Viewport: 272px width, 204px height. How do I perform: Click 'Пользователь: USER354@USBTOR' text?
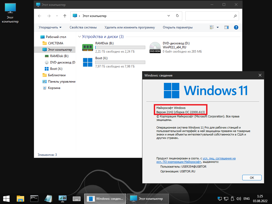[183, 167]
